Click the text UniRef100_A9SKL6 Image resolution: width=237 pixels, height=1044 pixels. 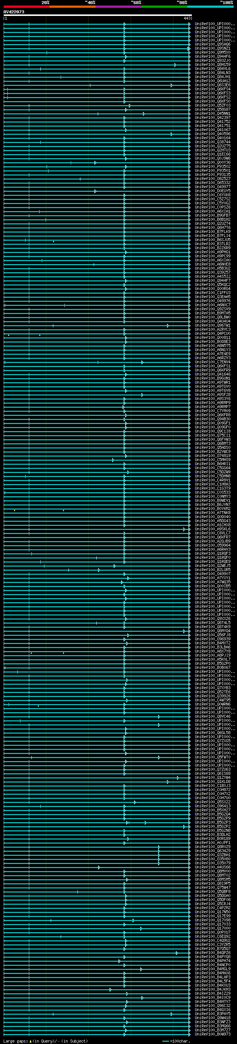click(x=212, y=529)
